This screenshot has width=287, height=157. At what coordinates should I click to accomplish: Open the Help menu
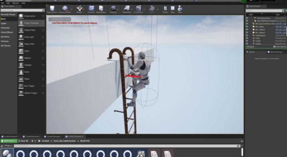pyautogui.click(x=23, y=3)
